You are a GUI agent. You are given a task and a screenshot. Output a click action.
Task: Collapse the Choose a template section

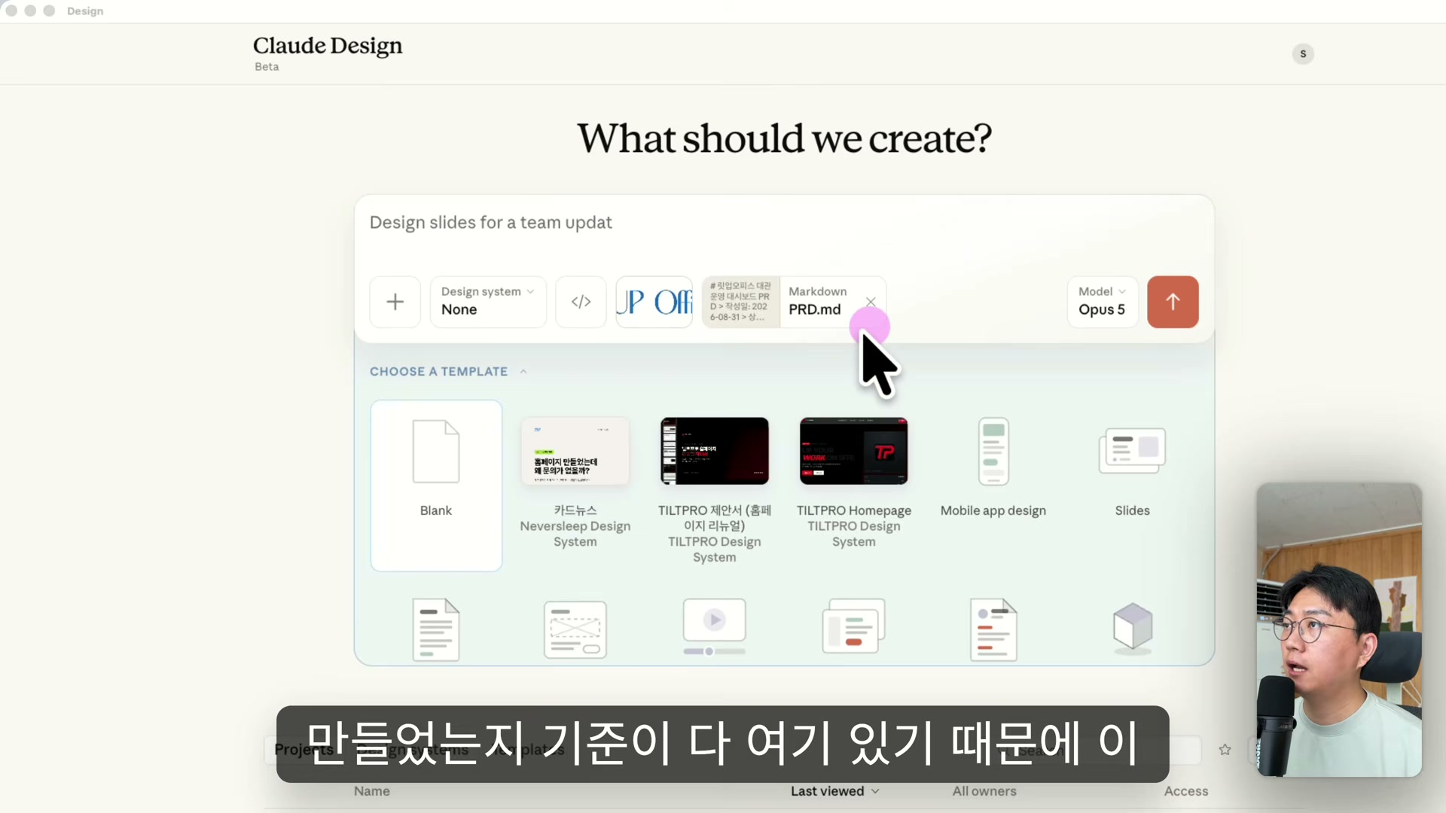click(448, 371)
